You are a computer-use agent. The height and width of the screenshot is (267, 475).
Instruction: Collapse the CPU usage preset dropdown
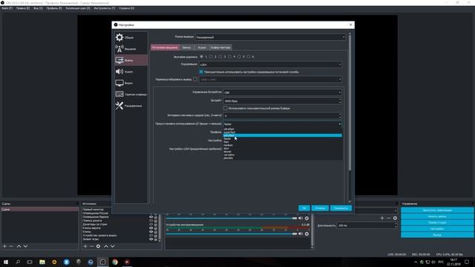[x=282, y=124]
